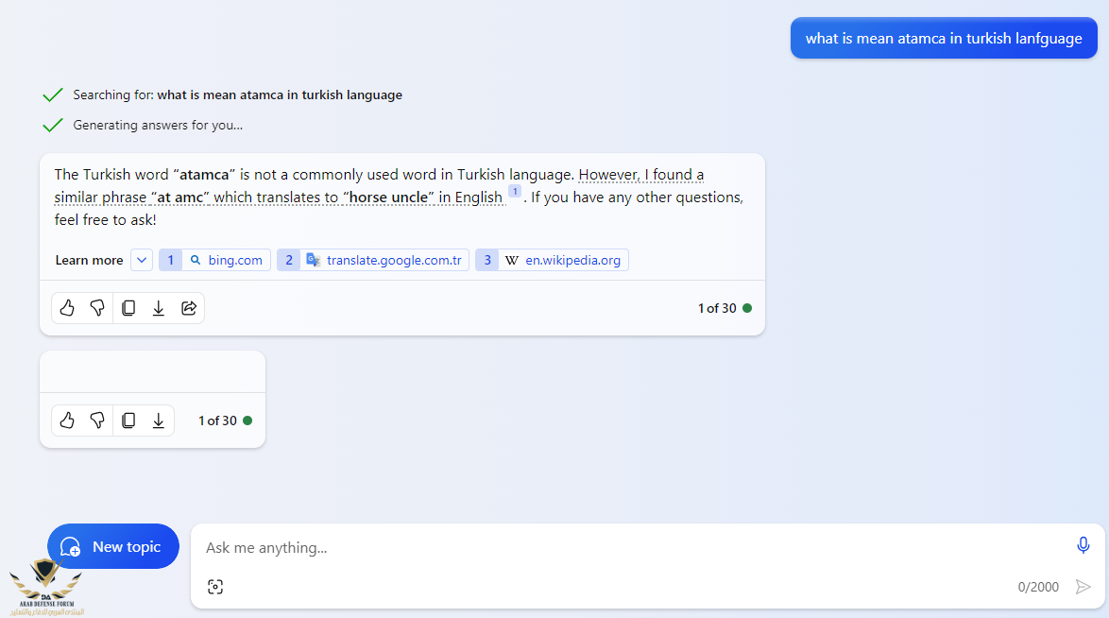
Task: Click the send arrow icon
Action: pyautogui.click(x=1083, y=587)
